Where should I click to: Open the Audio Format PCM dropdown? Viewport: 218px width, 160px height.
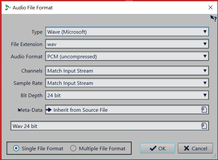tap(127, 56)
